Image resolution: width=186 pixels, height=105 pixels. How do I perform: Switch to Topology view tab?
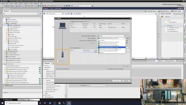[150, 11]
